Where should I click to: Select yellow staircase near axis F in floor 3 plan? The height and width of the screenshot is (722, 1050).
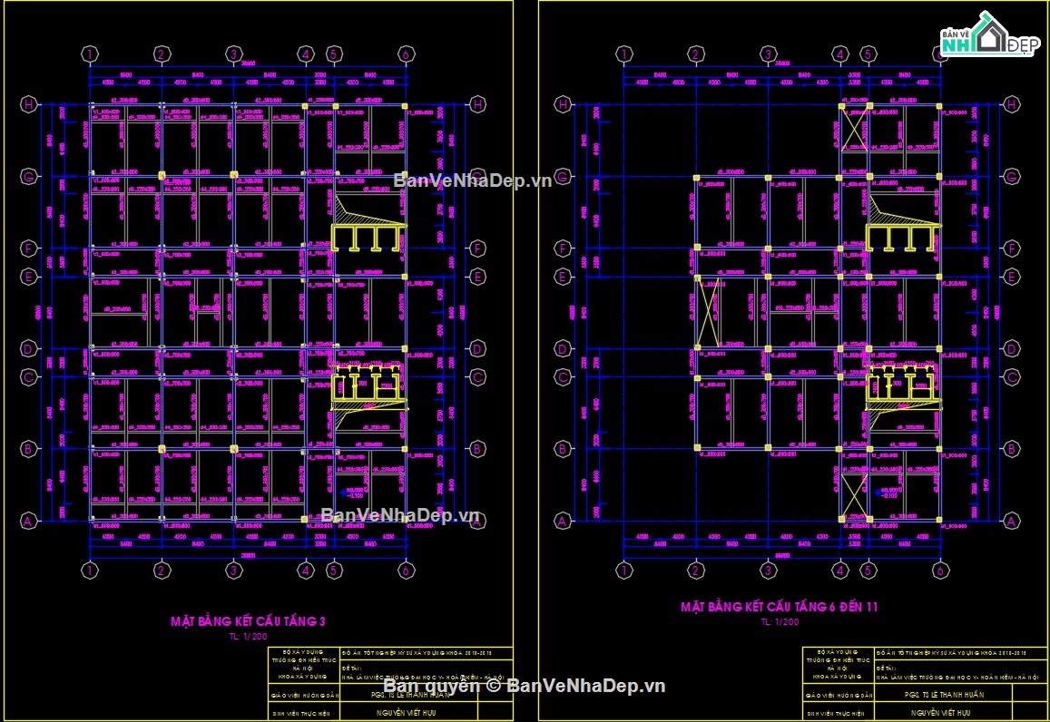367,239
